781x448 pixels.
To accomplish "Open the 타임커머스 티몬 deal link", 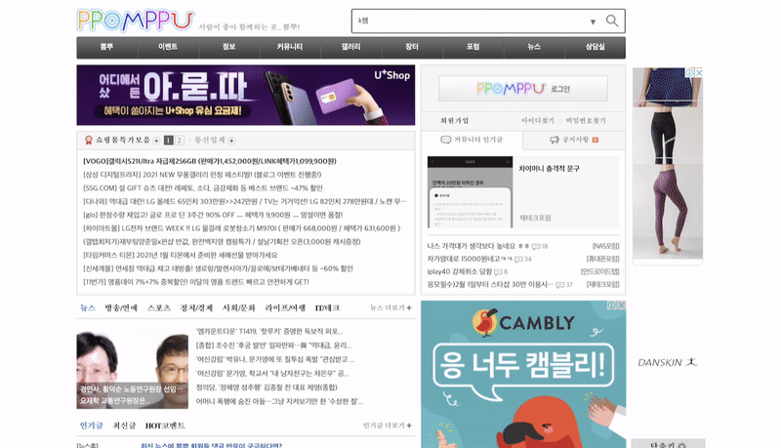I will (x=181, y=256).
